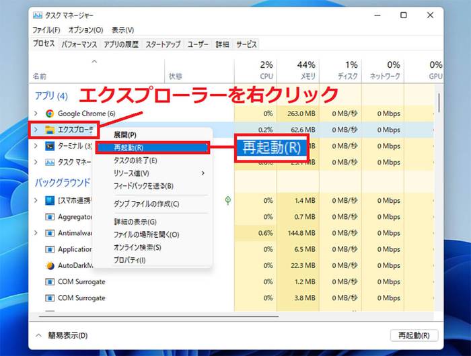Viewport: 471px width, 356px height.
Task: Switch to the 詳細 tab
Action: (x=222, y=44)
